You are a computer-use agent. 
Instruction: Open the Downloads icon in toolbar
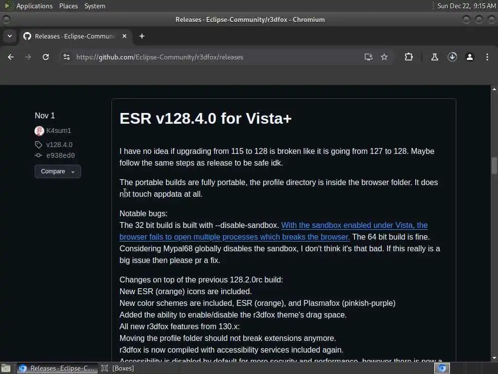click(x=452, y=57)
